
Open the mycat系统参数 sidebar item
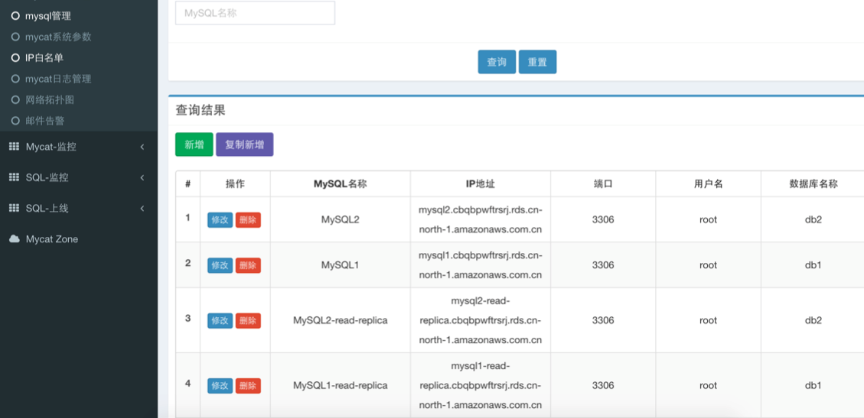tap(79, 37)
